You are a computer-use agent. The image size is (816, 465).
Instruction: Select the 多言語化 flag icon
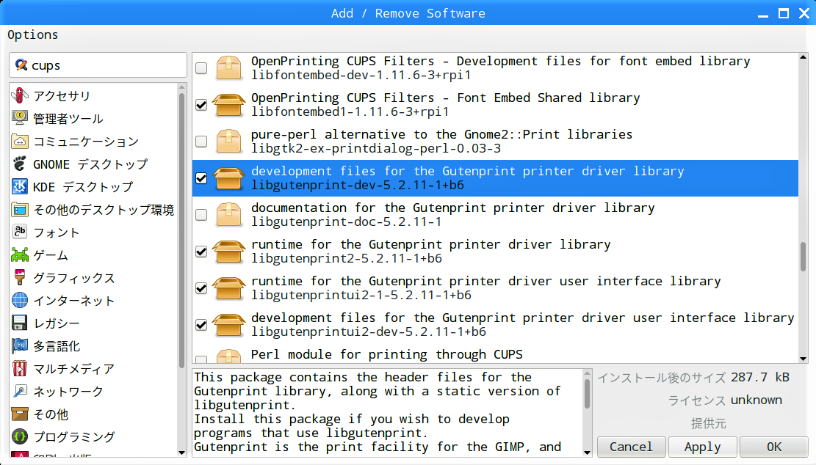coord(20,346)
